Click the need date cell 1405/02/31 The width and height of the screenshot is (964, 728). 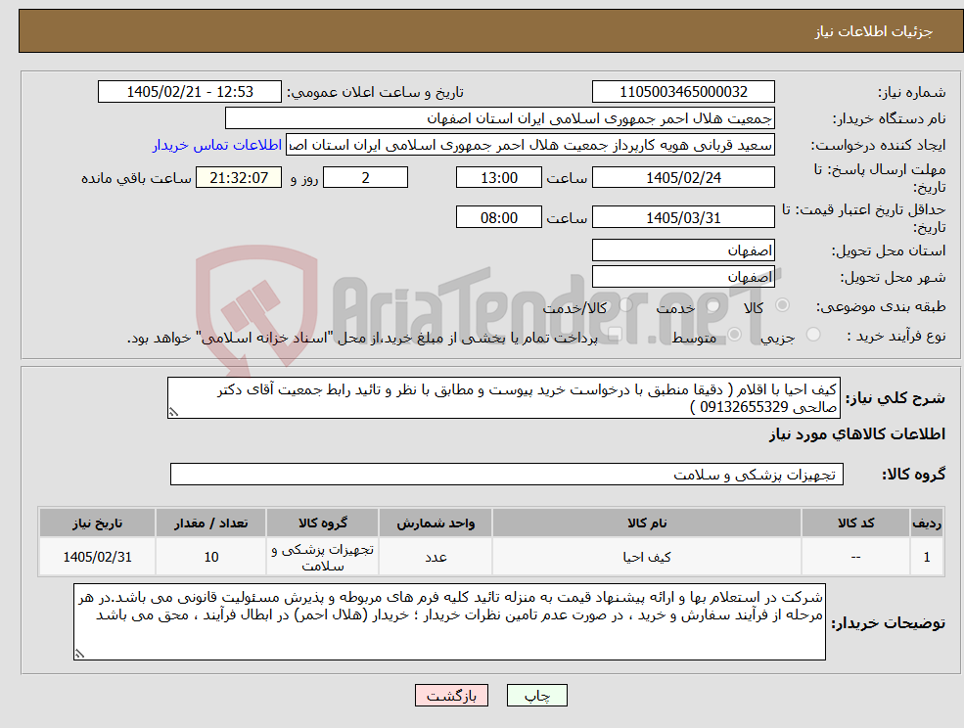tap(97, 557)
